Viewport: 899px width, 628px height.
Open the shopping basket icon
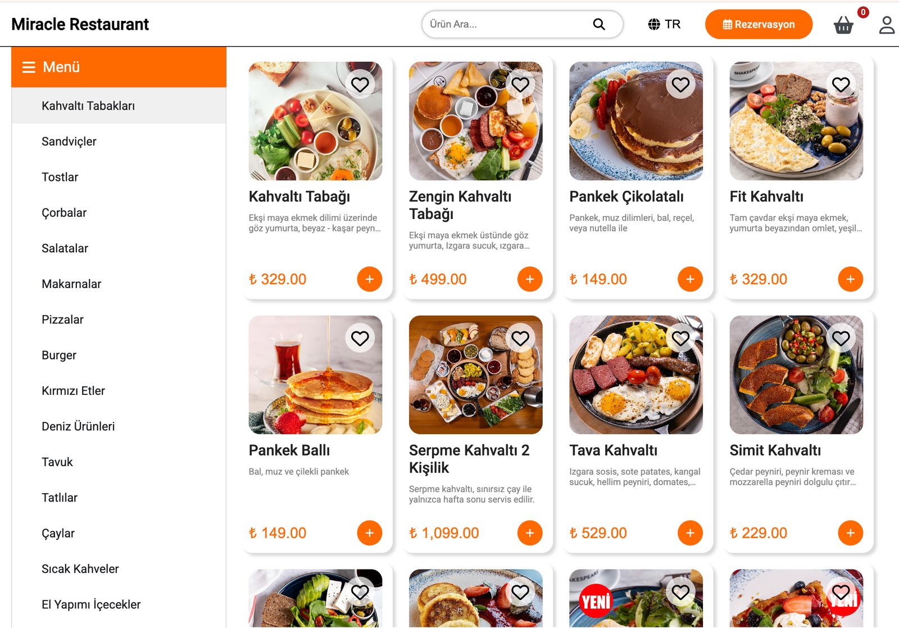(843, 25)
